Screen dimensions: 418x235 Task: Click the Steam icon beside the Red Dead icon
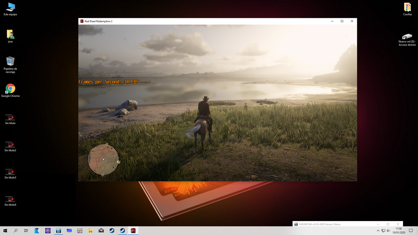[122, 231]
